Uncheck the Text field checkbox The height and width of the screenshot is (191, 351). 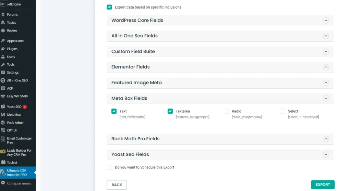point(114,111)
